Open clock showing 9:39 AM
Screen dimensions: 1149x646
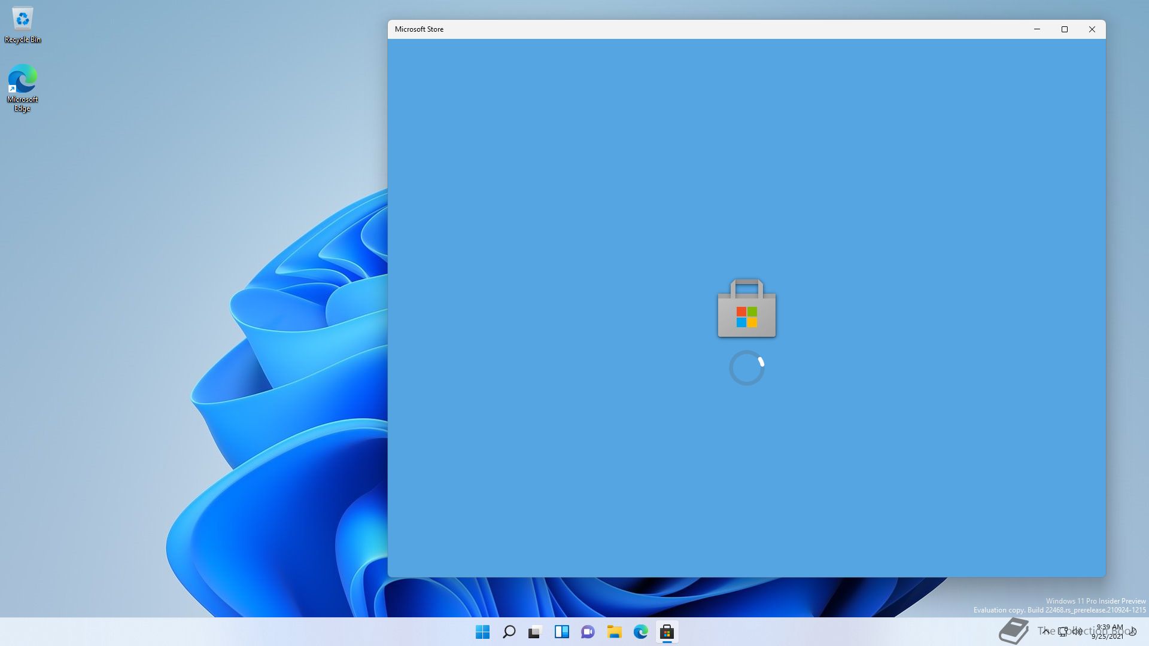(x=1108, y=632)
